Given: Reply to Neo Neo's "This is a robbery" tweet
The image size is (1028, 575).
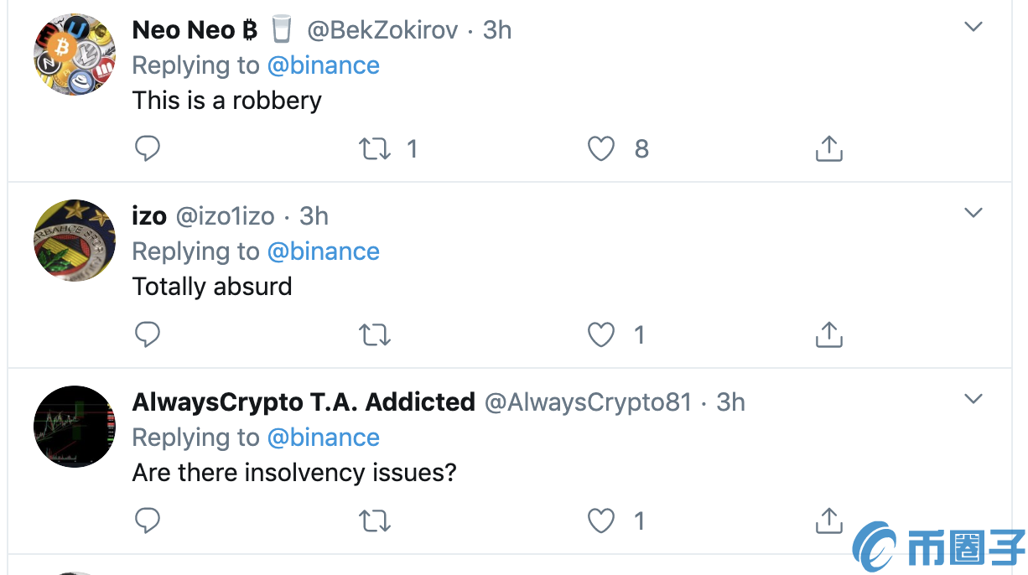Looking at the screenshot, I should click(148, 149).
